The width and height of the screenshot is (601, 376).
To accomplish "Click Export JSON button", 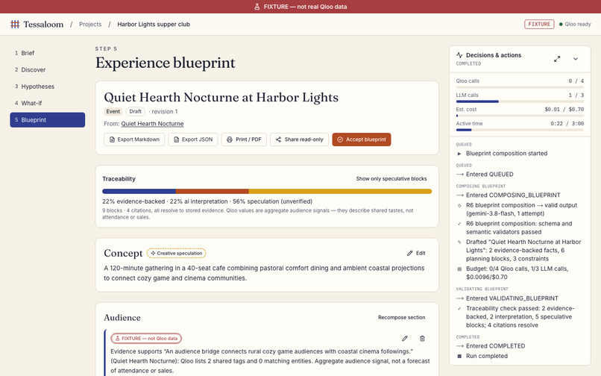I will pos(193,140).
